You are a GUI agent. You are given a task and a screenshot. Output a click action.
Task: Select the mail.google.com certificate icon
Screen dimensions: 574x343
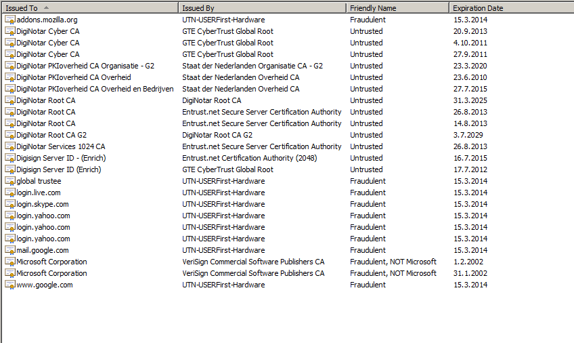9,250
